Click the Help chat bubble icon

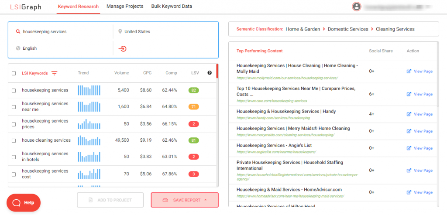[x=17, y=203]
